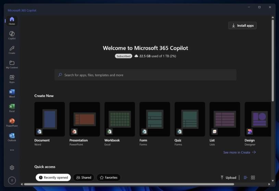Select the Shared filter
This screenshot has width=279, height=191.
[84, 178]
